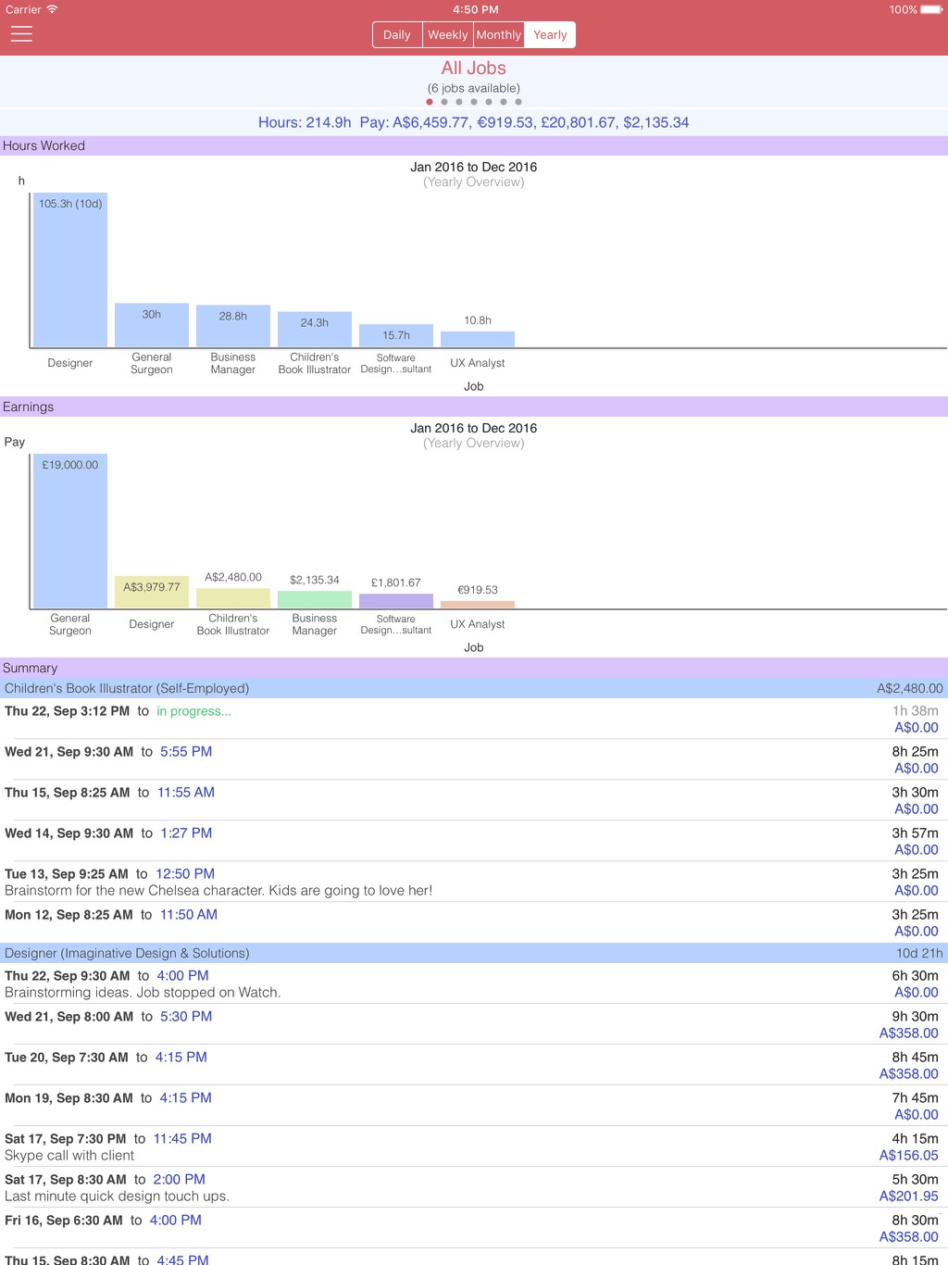
Task: Open the hamburger menu
Action: coord(21,34)
